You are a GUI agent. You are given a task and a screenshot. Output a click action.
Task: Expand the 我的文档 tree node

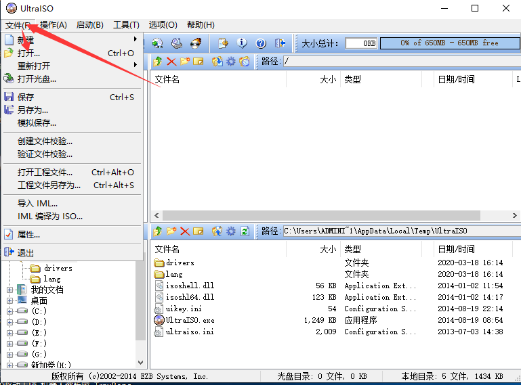pos(9,290)
